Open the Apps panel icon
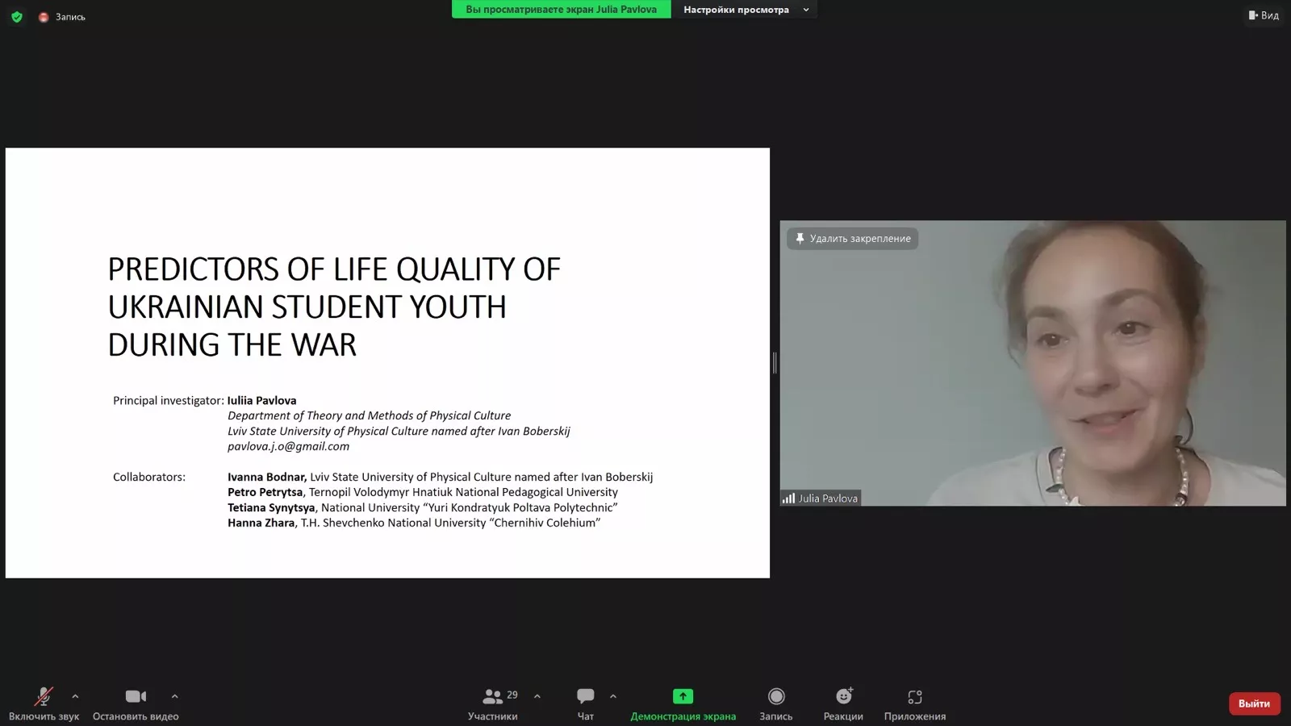Viewport: 1291px width, 726px height. pos(914,697)
